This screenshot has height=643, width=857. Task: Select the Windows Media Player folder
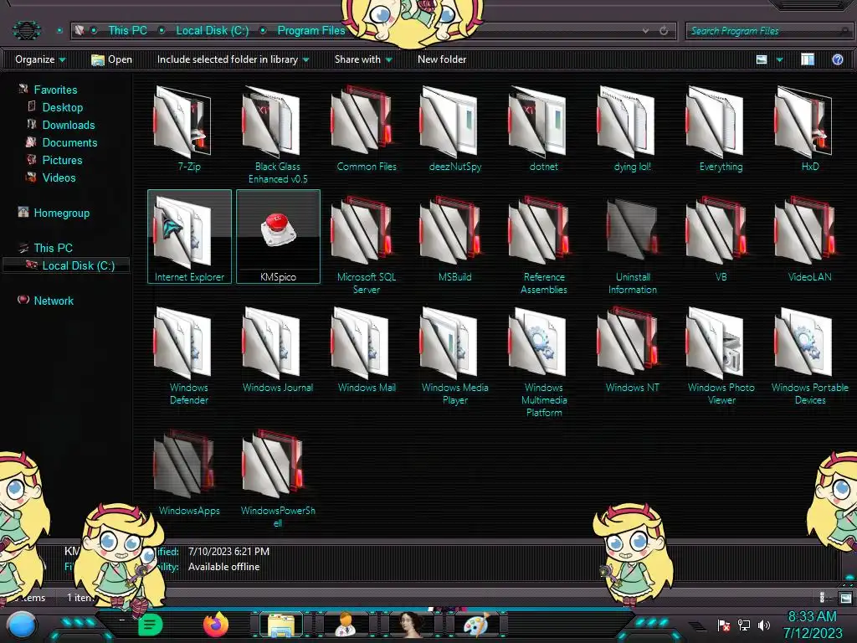(x=454, y=355)
